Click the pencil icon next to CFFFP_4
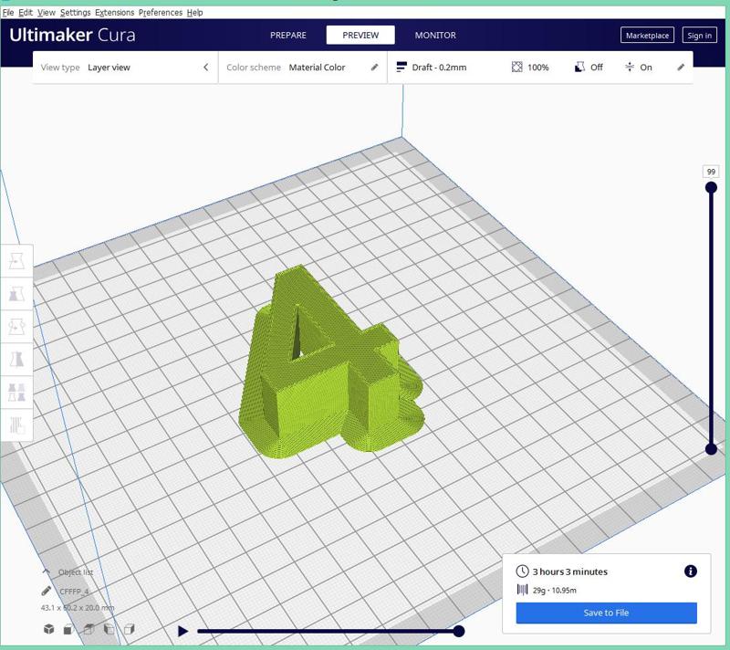Screen dimensions: 730x650 pos(47,591)
